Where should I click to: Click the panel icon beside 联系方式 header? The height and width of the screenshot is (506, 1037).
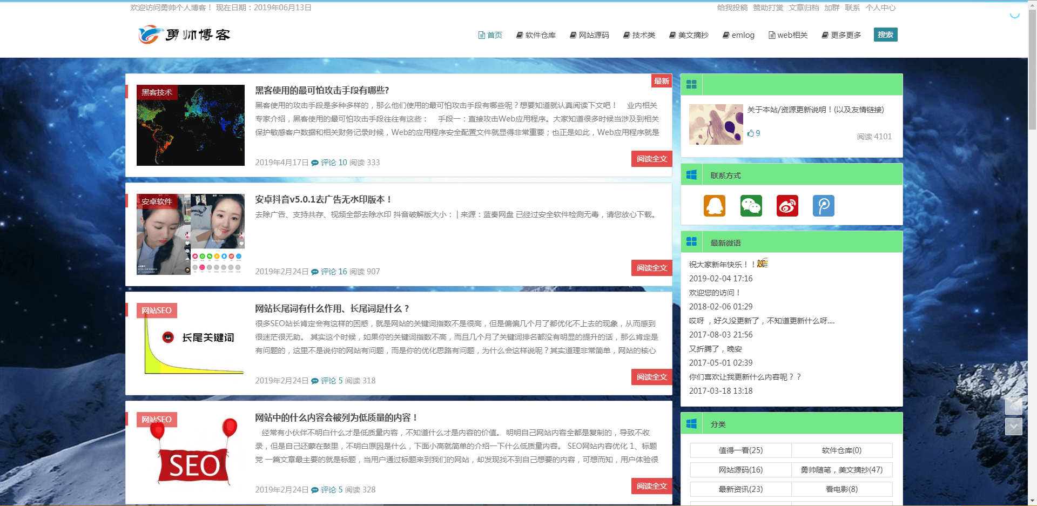691,174
